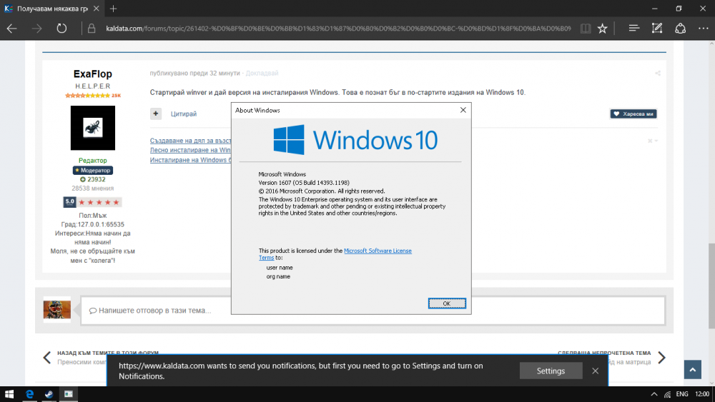Show hidden tray icons chevron
This screenshot has height=402, width=715.
pos(654,394)
